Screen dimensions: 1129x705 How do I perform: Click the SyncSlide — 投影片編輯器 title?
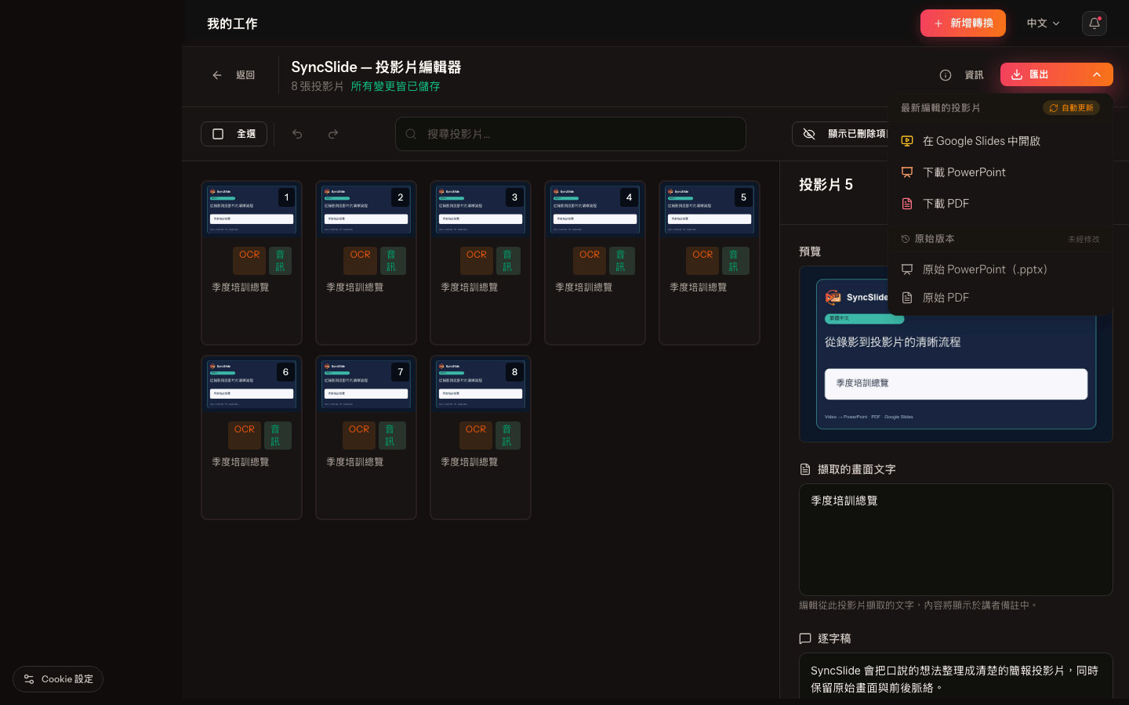click(x=376, y=67)
